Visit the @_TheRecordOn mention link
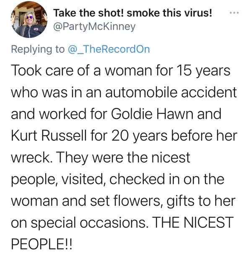 click(x=109, y=49)
